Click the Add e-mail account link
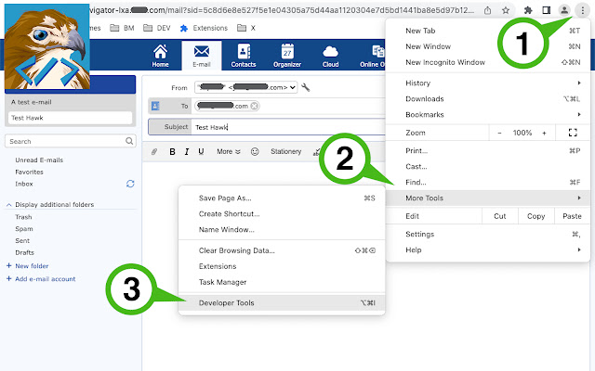This screenshot has height=371, width=595. (x=45, y=278)
